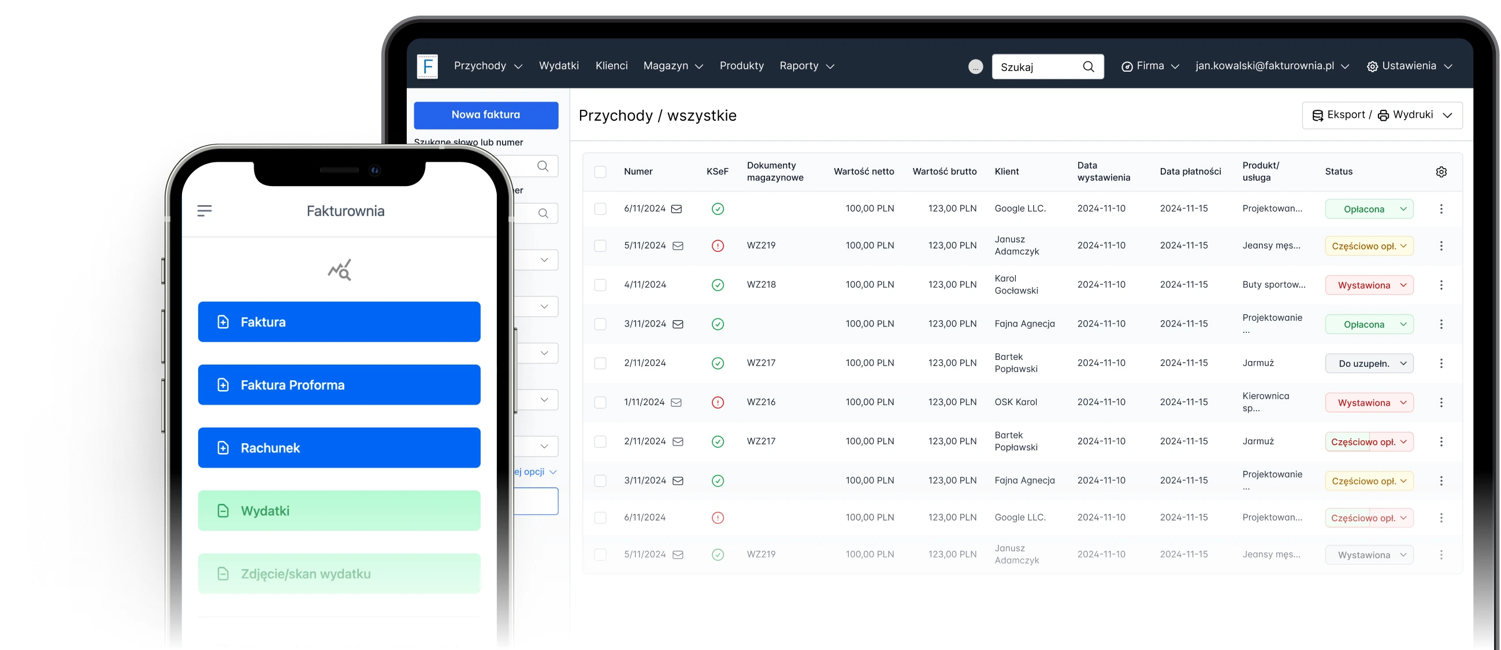Click the search magnifier icon in Szukaj box

tap(1088, 66)
